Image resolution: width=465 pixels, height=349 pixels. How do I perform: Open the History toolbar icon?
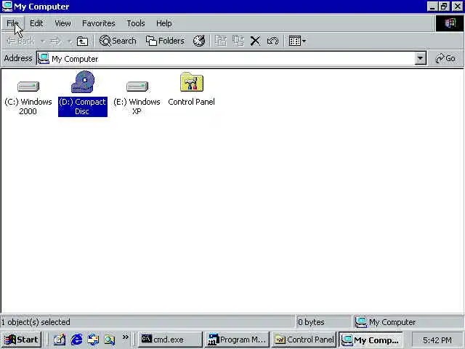click(198, 41)
